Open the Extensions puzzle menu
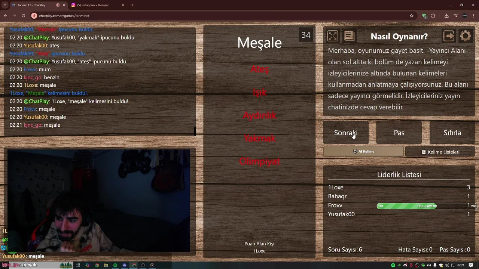 pyautogui.click(x=433, y=16)
